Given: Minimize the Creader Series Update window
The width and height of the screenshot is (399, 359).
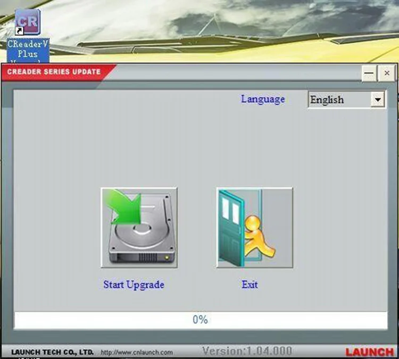Looking at the screenshot, I should (x=369, y=73).
